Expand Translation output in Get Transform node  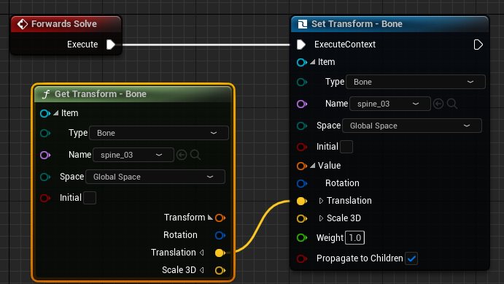202,253
